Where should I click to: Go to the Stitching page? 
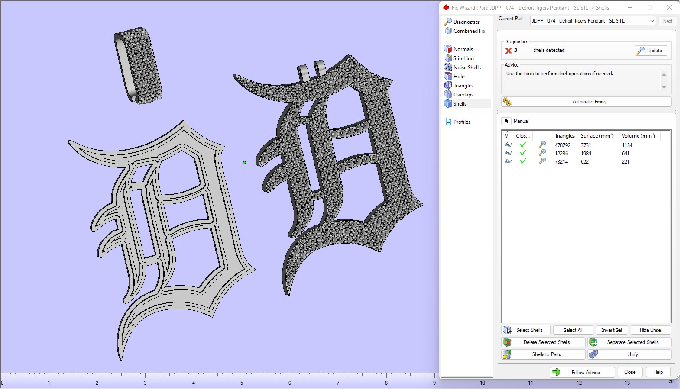(x=463, y=58)
